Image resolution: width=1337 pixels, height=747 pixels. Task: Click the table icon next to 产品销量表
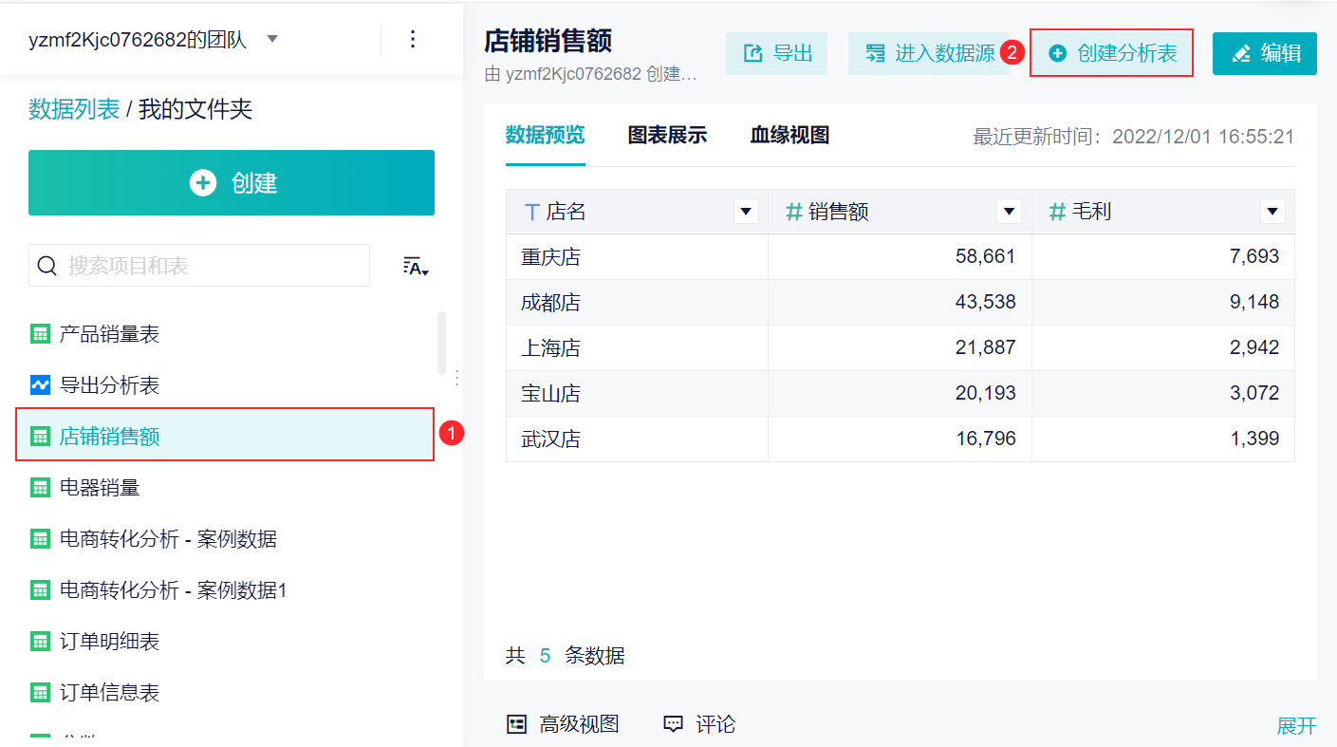tap(40, 334)
